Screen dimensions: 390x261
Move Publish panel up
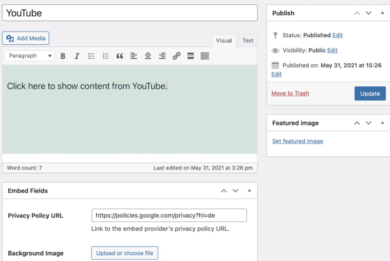[357, 13]
